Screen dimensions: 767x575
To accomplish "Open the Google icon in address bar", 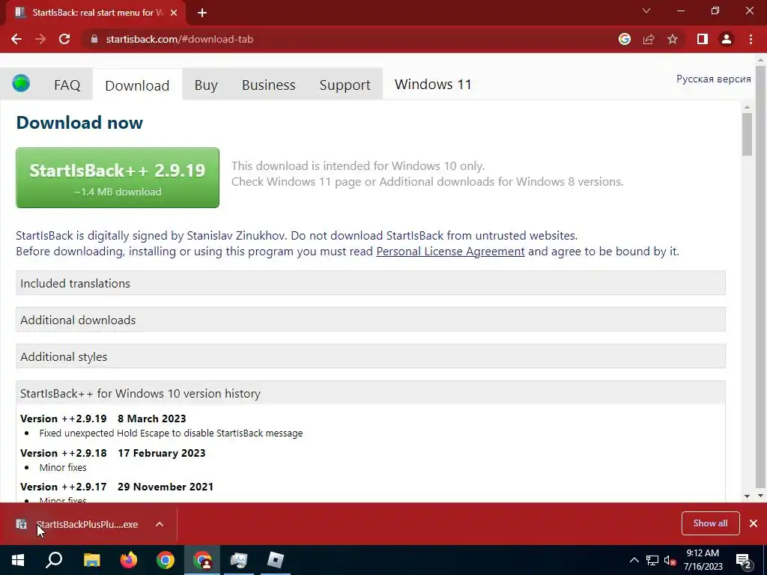I will click(x=625, y=39).
